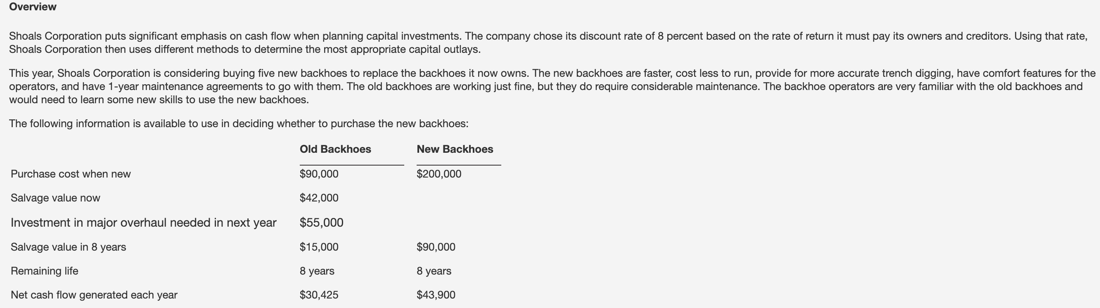Click the $42,000 salvage value now
The image size is (1100, 308).
(x=319, y=198)
